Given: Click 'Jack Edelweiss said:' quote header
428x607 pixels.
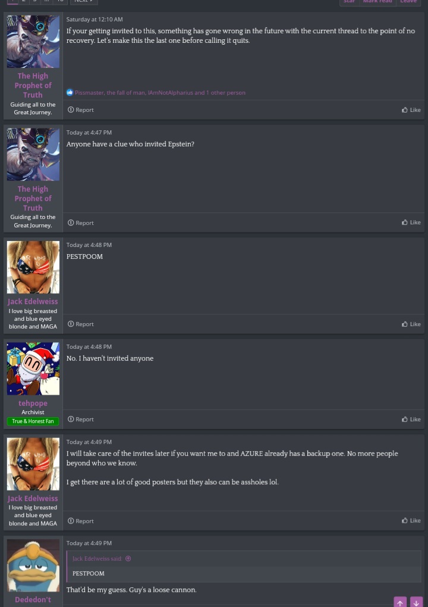Looking at the screenshot, I should click(97, 559).
